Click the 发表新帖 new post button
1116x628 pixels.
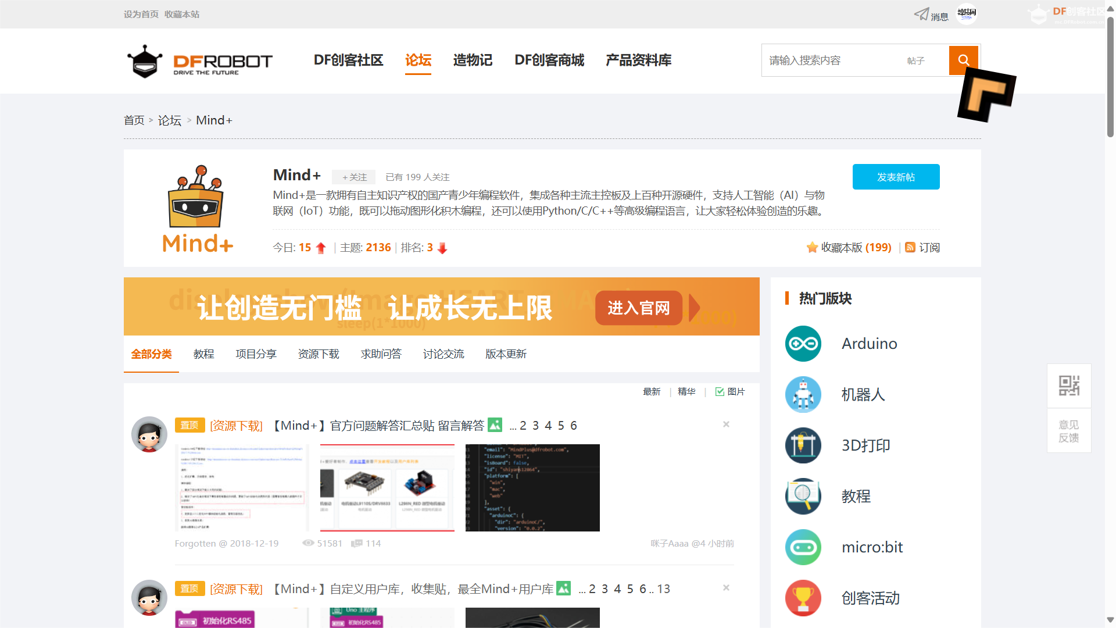click(896, 177)
